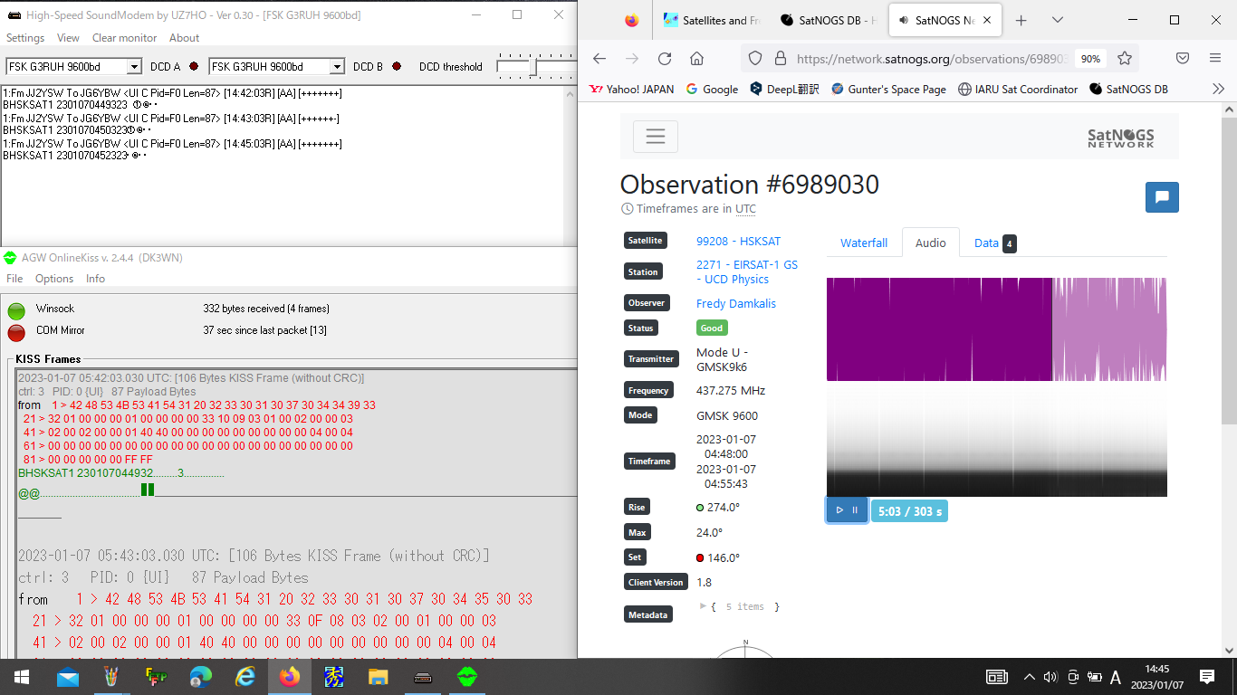Click the UTC timeframe link
The width and height of the screenshot is (1237, 695).
tap(745, 209)
